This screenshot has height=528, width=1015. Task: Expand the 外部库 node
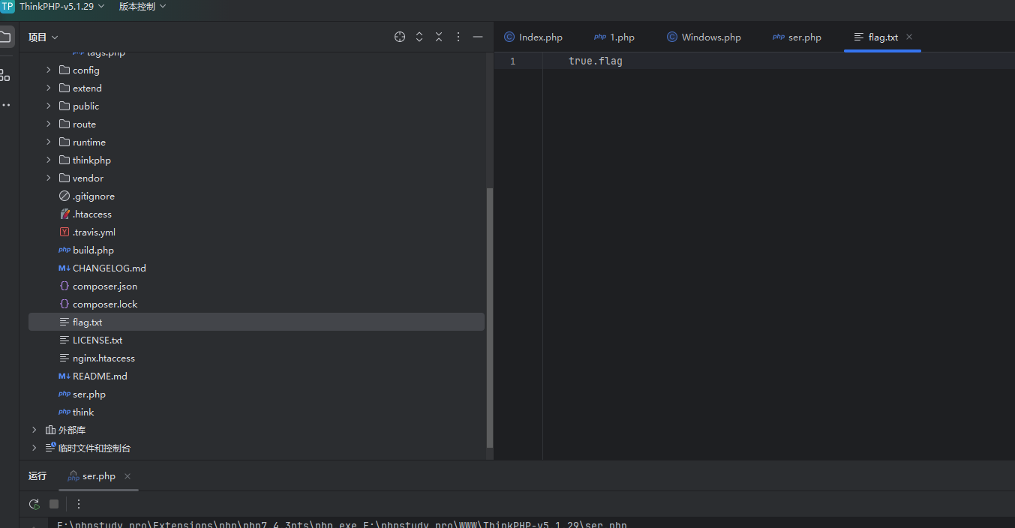point(34,430)
